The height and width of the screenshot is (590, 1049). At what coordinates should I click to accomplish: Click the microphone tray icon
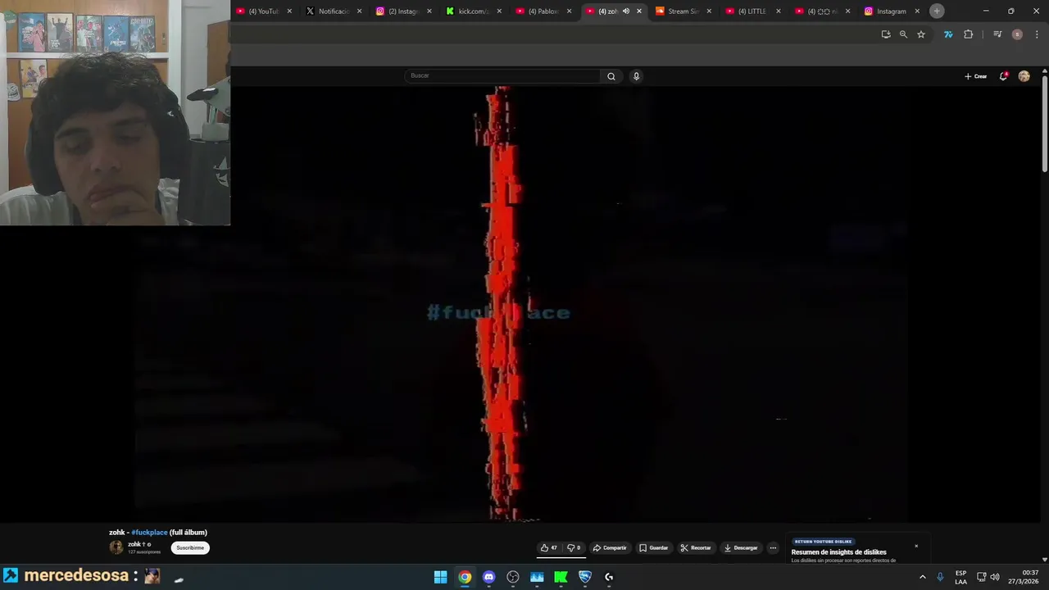940,577
